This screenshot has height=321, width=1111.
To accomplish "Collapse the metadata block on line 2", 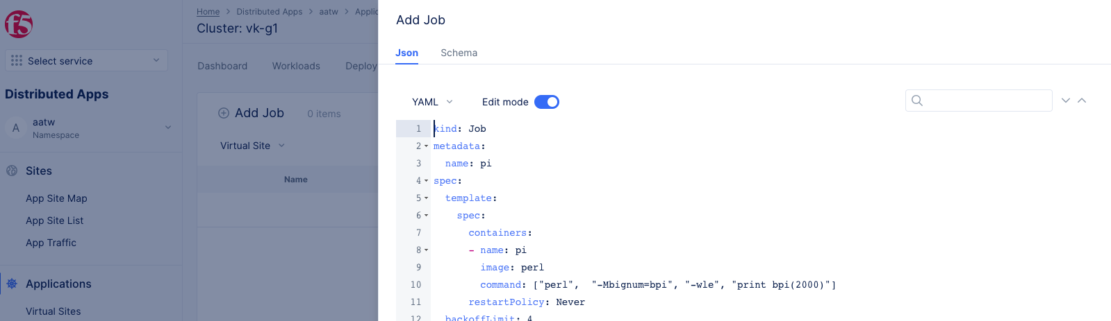I will (426, 146).
